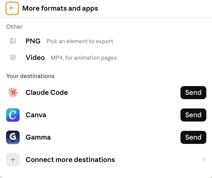Choose the PNG export option

(106, 41)
